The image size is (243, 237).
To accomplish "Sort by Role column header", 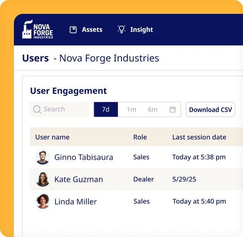I will 140,137.
